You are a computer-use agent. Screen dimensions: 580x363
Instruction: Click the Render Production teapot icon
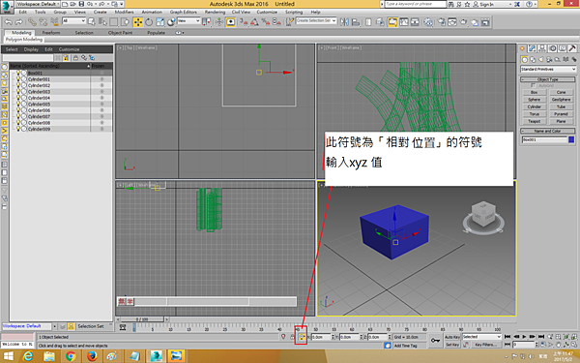click(x=463, y=22)
